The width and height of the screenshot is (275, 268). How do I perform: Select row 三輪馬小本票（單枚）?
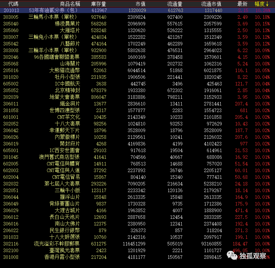(137, 17)
